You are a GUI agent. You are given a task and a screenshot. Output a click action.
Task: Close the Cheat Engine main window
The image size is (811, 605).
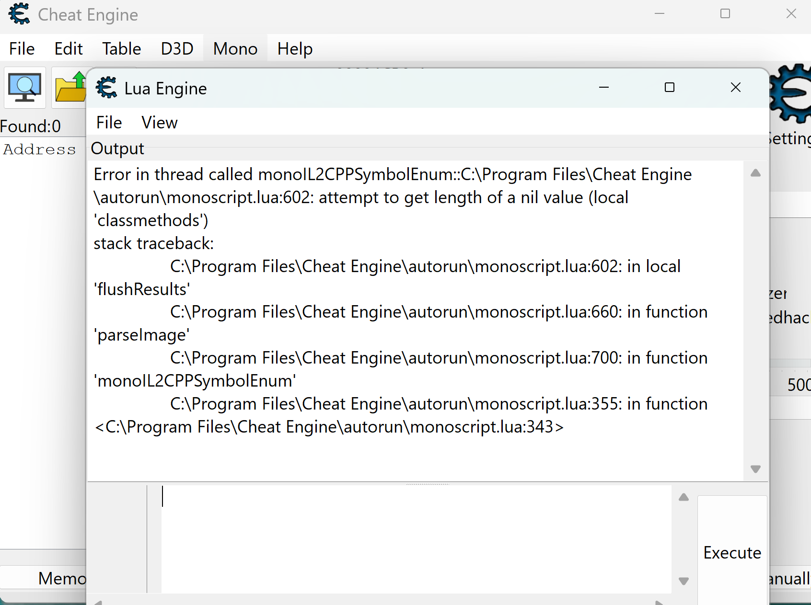[791, 14]
